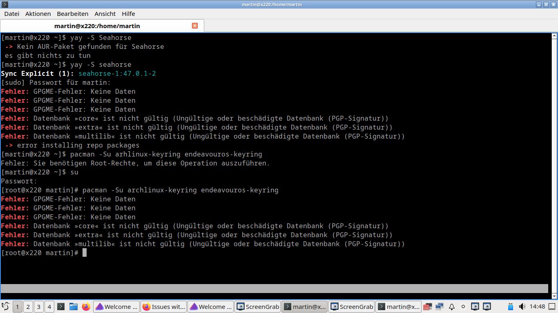This screenshot has width=558, height=313.
Task: Open the Bearbeiten menu
Action: pos(73,14)
